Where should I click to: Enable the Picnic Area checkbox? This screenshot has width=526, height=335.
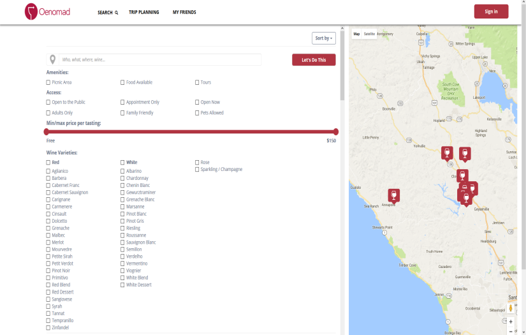coord(48,82)
